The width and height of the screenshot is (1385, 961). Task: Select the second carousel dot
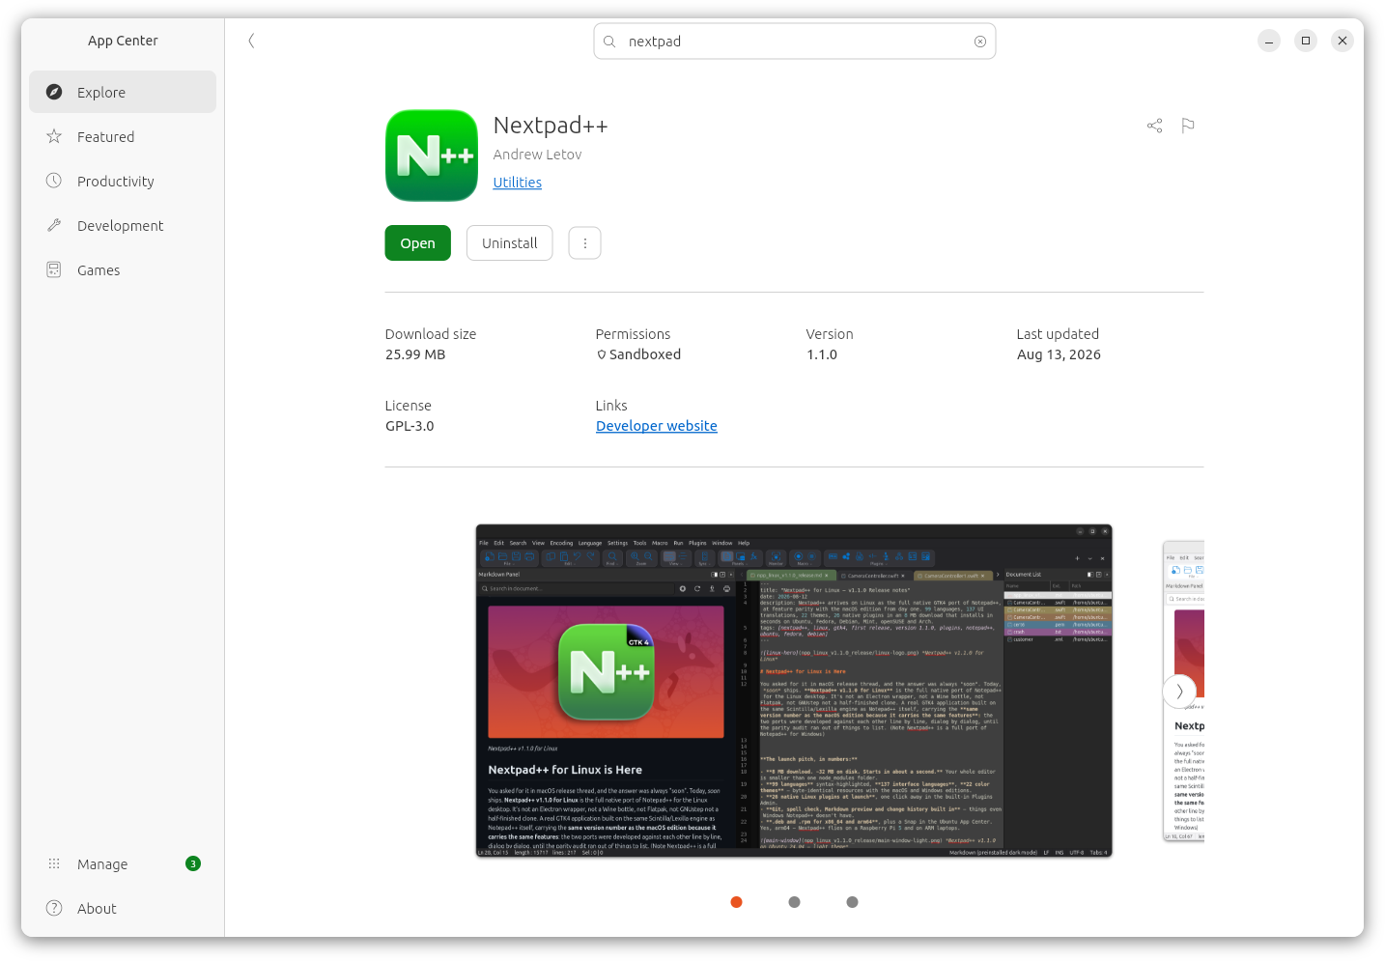click(794, 902)
